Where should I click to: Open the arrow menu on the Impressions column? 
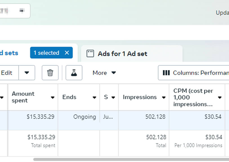click(164, 97)
